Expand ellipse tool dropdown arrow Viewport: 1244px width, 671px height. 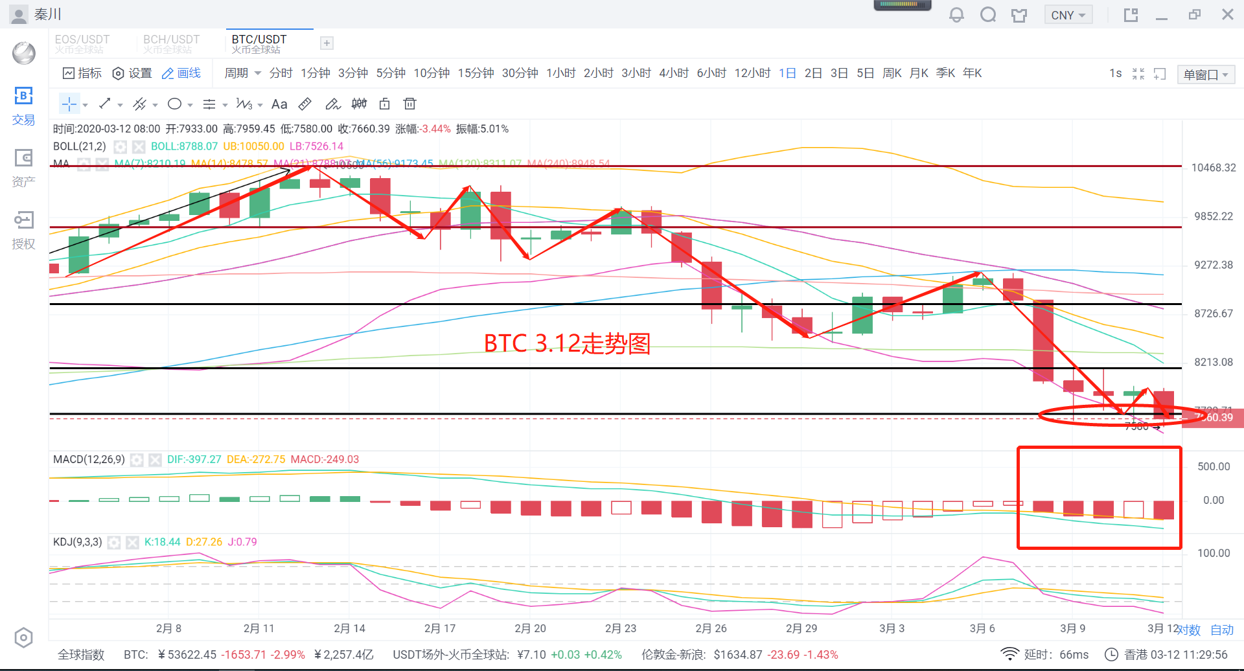190,105
